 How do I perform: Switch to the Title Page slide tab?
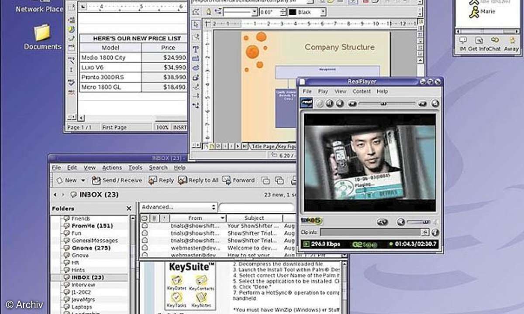[x=262, y=147]
